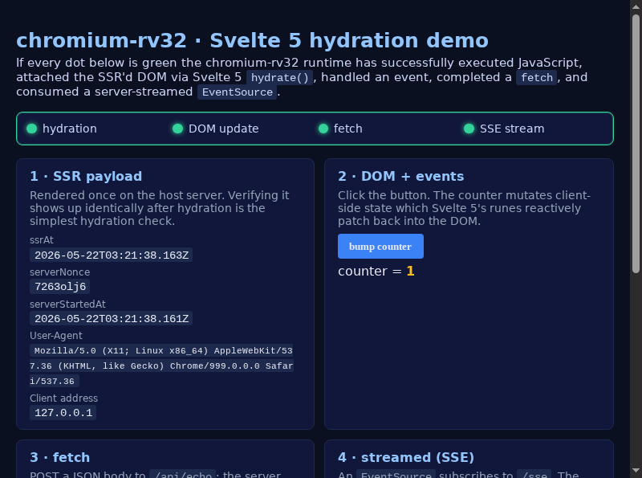Click the green hydration status dot
Screen dimensions: 642x478
[x=31, y=129]
